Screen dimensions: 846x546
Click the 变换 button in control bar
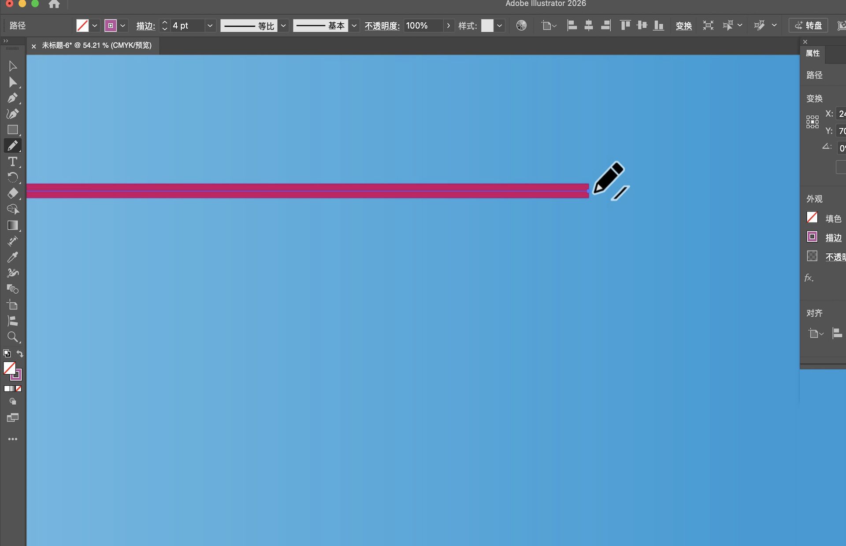(x=684, y=25)
